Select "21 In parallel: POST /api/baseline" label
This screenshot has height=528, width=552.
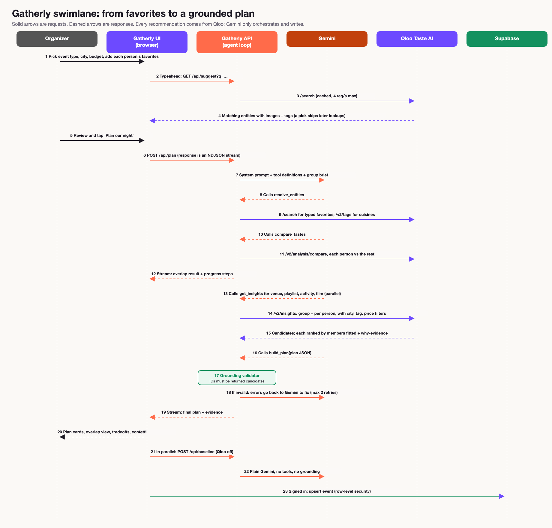click(x=192, y=452)
